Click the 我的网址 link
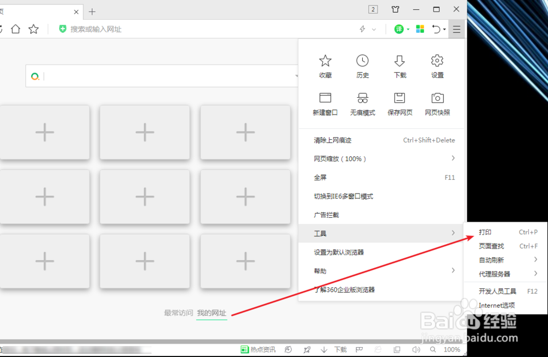Viewport: 548px width, 357px height. click(212, 313)
